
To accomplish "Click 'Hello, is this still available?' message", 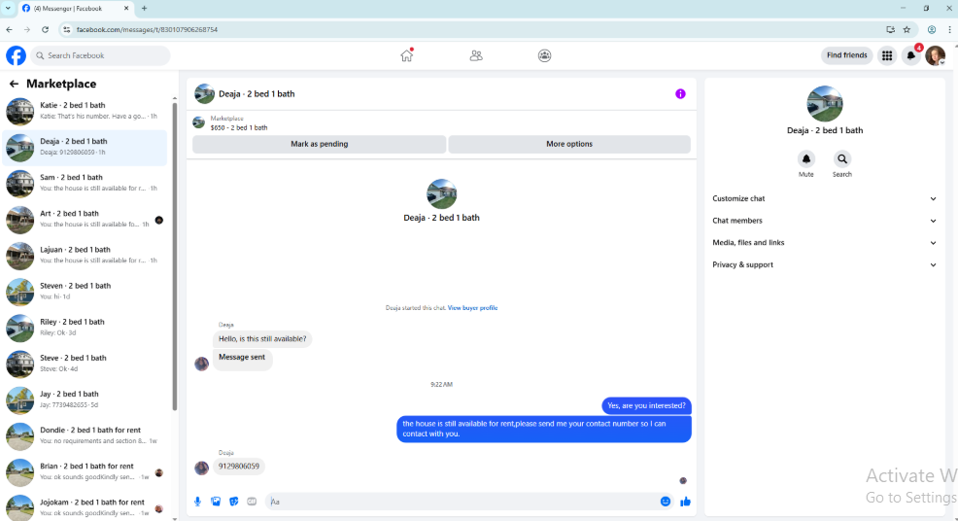I will click(x=262, y=339).
